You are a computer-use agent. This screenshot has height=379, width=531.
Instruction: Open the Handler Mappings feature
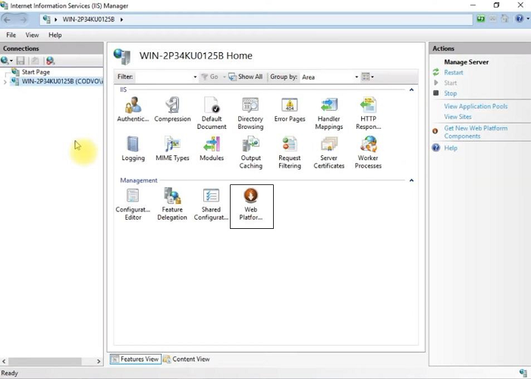point(328,113)
